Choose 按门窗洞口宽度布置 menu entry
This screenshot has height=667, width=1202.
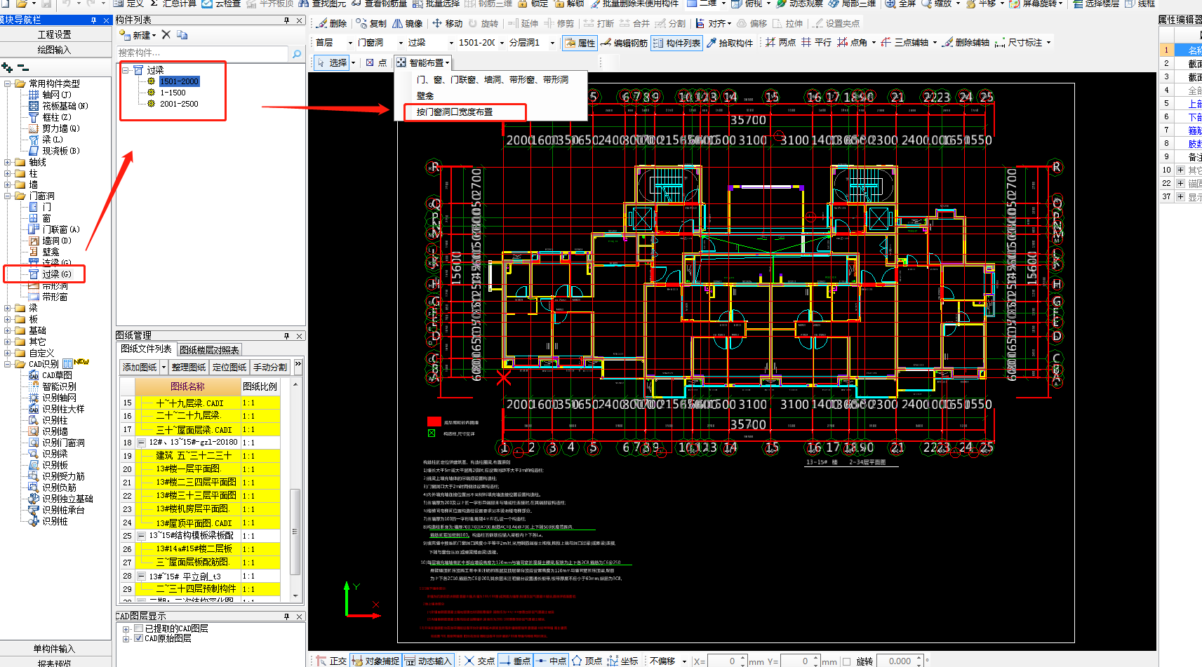coord(455,112)
